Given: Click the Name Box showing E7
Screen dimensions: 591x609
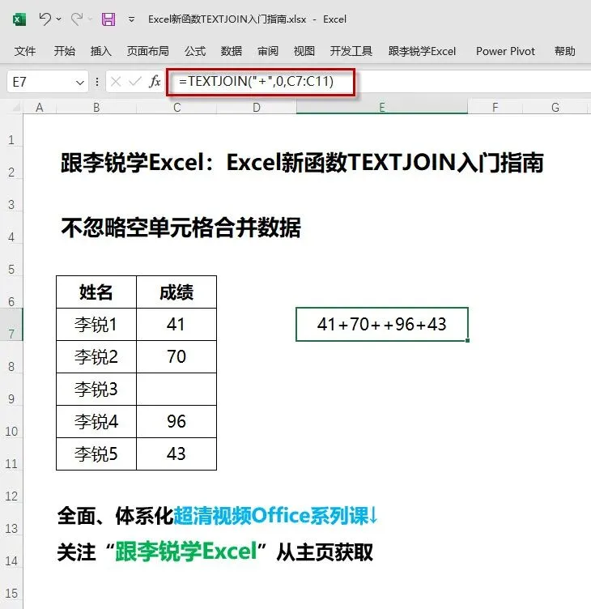Looking at the screenshot, I should tap(40, 82).
